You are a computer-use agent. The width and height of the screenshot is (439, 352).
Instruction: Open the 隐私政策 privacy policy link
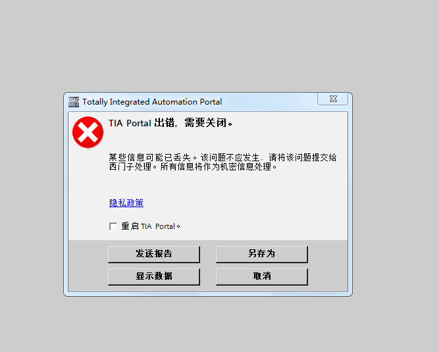pos(126,203)
